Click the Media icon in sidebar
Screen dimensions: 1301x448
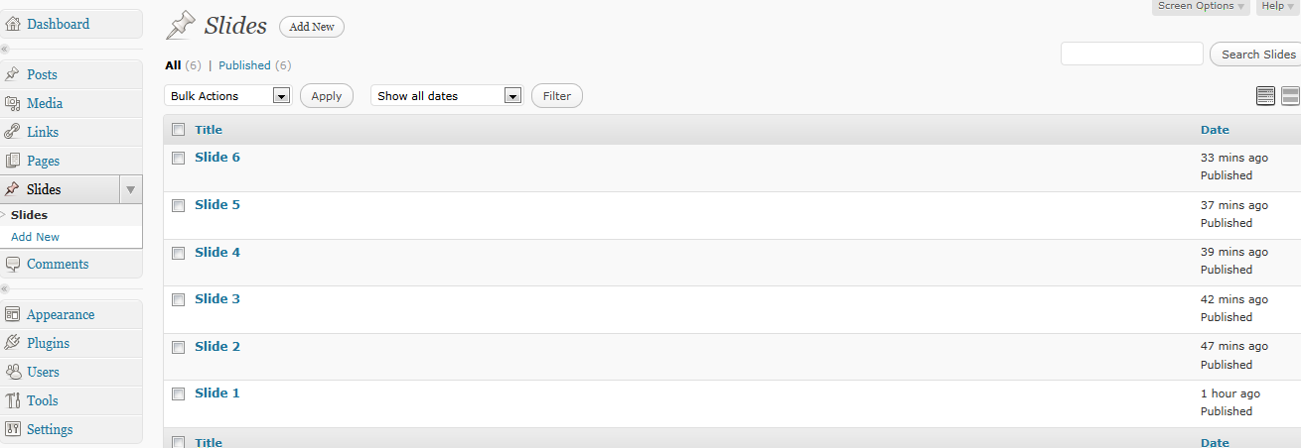[12, 103]
